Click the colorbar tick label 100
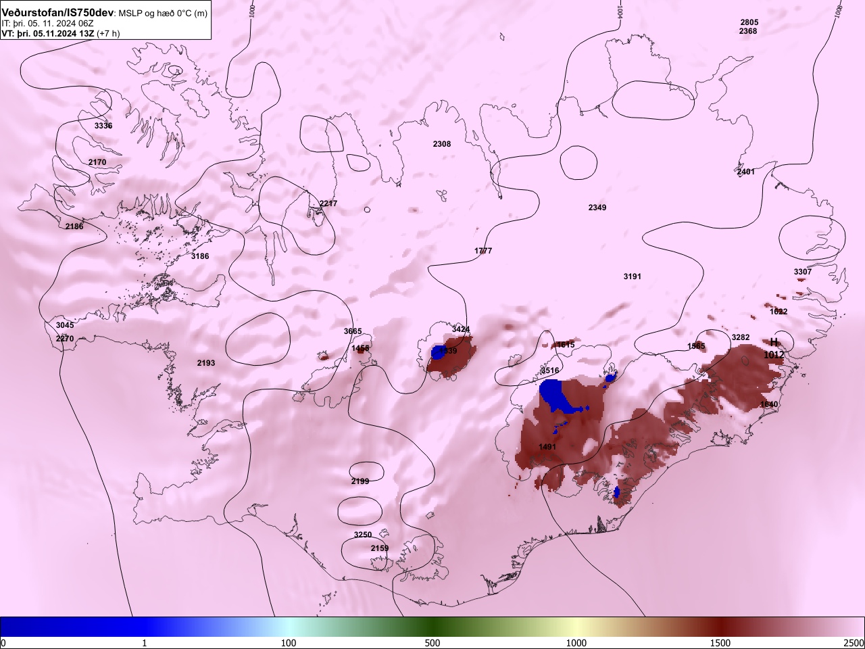 (x=289, y=643)
